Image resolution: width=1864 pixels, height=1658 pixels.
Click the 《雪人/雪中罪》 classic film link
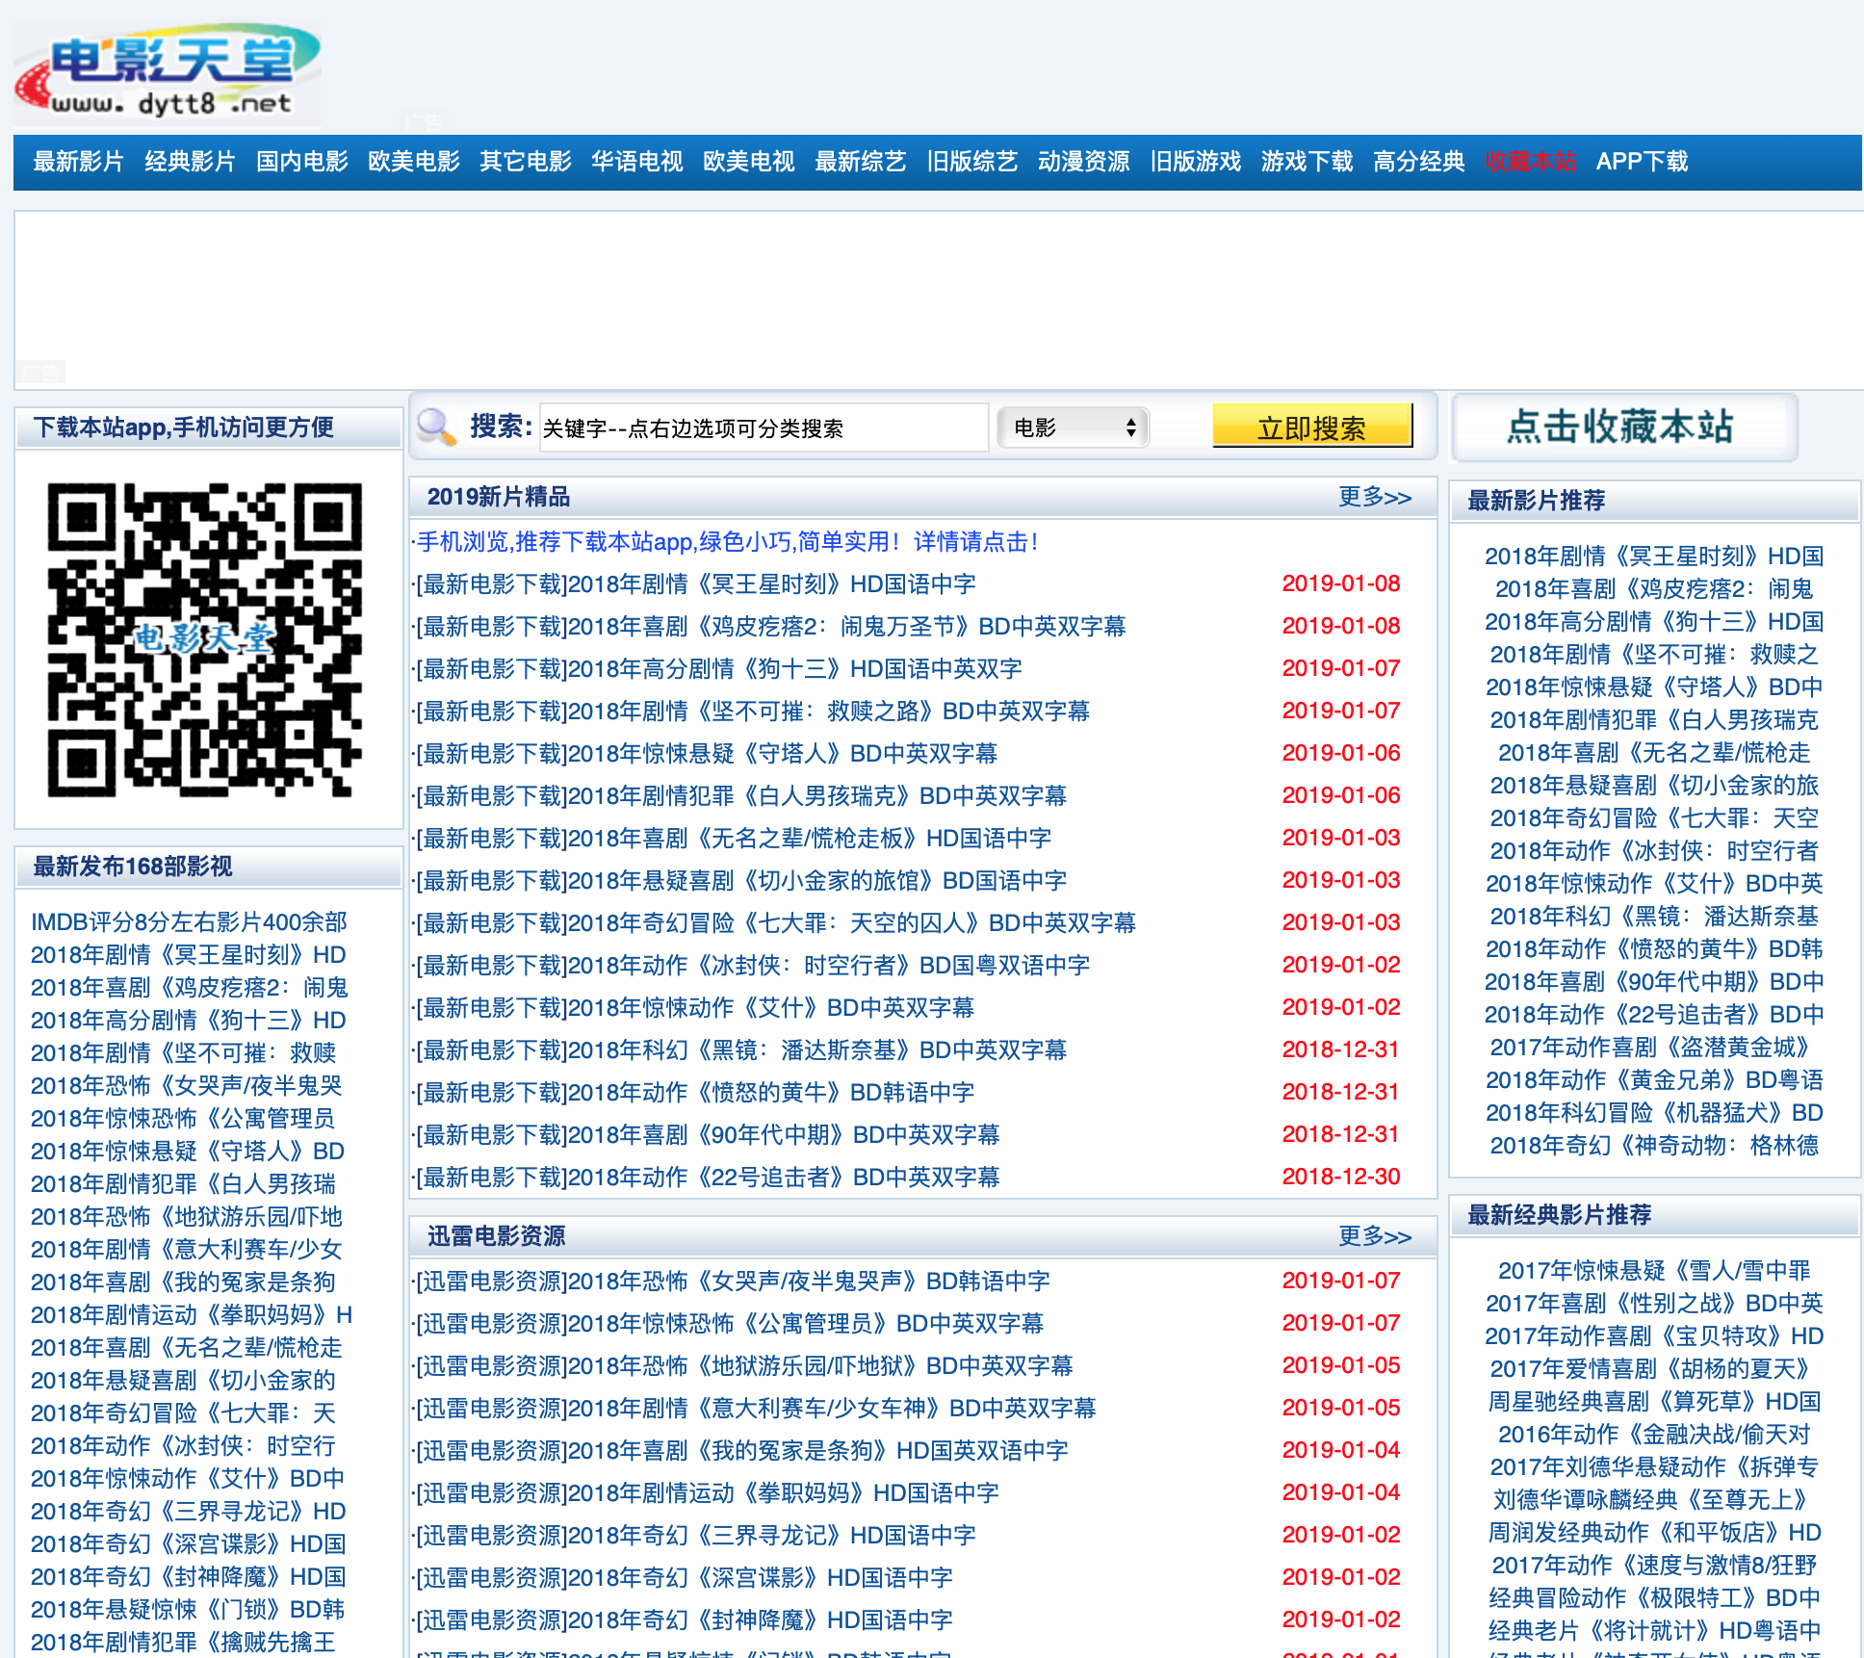click(x=1654, y=1271)
